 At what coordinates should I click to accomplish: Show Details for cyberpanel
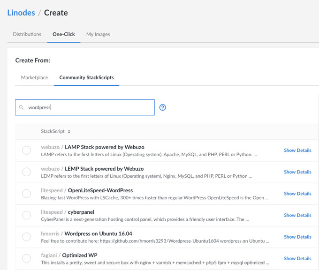(x=297, y=215)
